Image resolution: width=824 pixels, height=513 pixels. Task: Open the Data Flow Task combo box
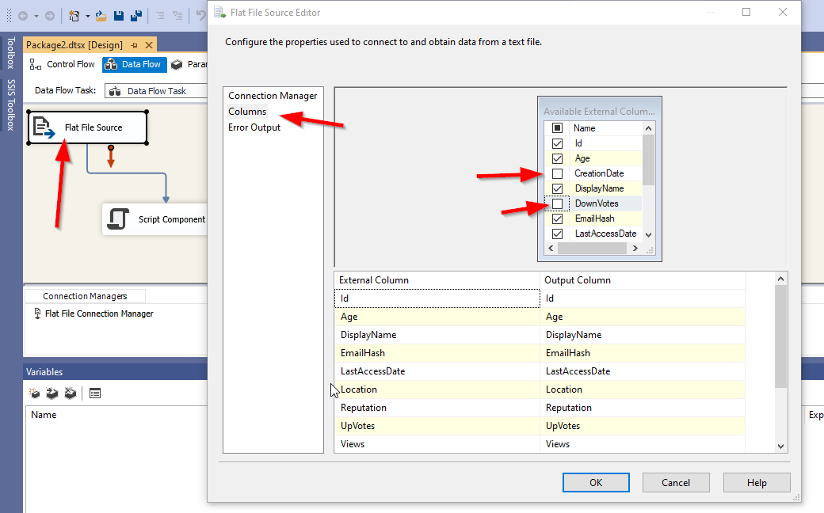tap(157, 91)
